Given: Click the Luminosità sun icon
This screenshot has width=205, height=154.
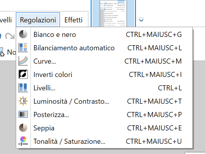Looking at the screenshot, I should pos(23,101).
